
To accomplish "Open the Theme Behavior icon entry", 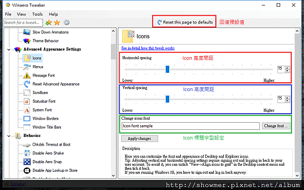I will (x=27, y=41).
